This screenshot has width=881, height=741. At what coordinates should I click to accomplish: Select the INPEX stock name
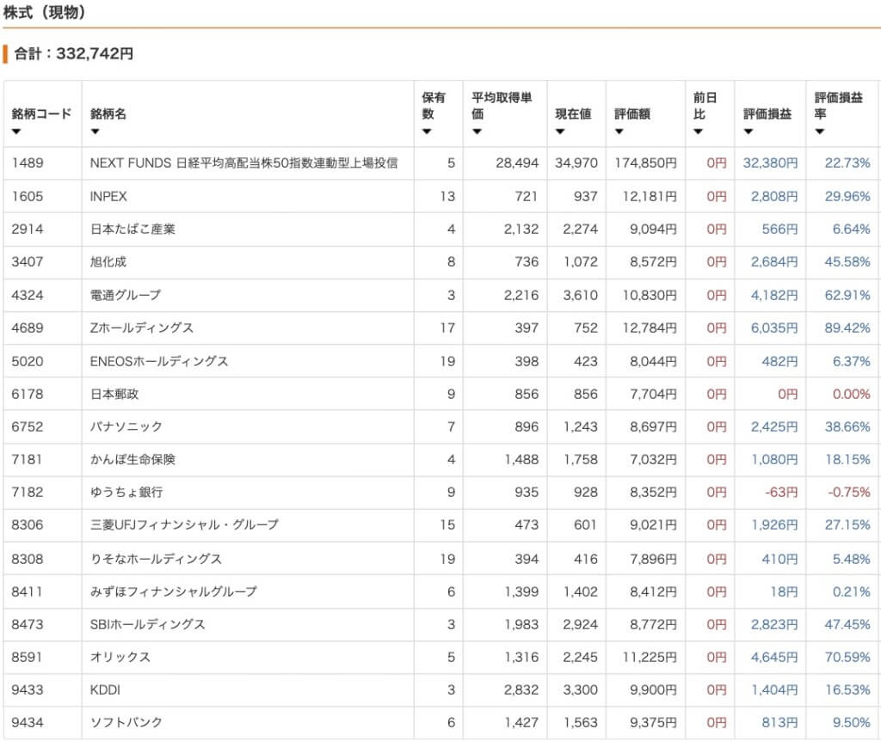[108, 196]
